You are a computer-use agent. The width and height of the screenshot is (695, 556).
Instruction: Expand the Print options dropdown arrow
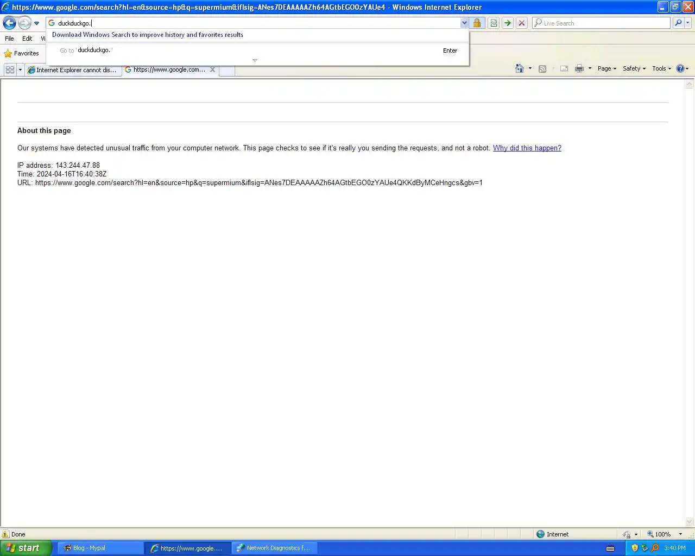click(590, 68)
